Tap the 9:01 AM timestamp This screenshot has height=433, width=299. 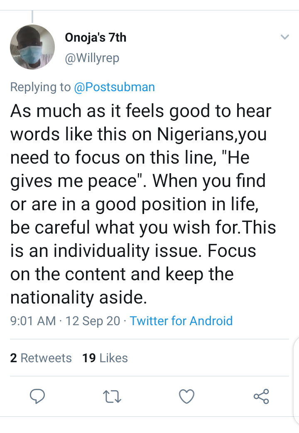coord(33,321)
